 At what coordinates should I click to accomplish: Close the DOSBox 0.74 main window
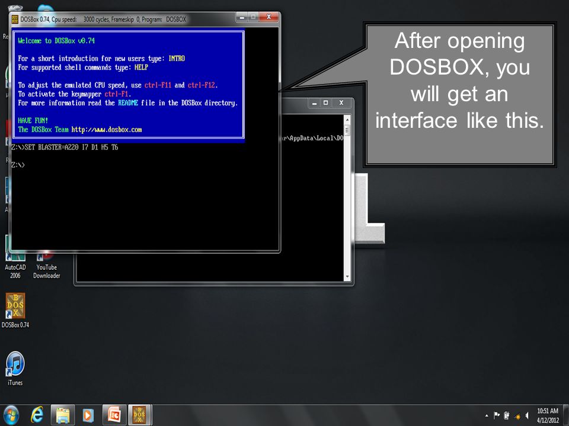pos(269,17)
